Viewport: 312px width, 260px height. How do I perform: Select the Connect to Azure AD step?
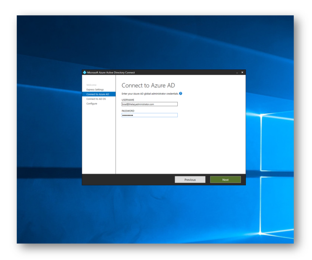point(99,94)
